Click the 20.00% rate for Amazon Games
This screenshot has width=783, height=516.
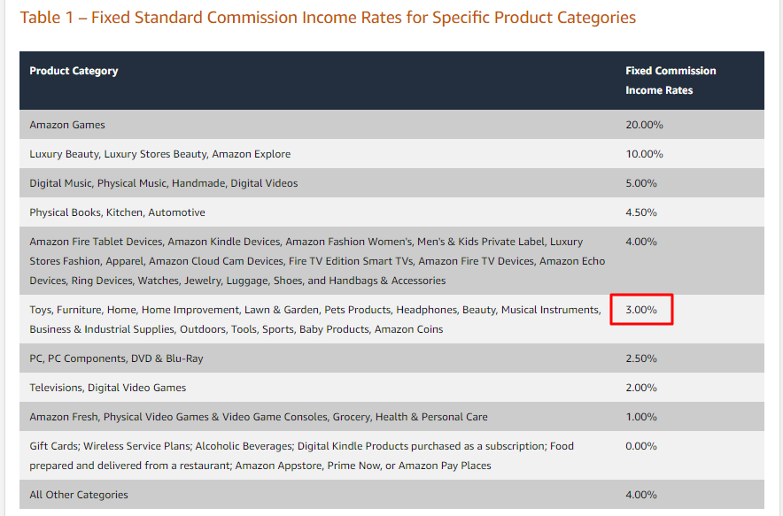click(644, 125)
